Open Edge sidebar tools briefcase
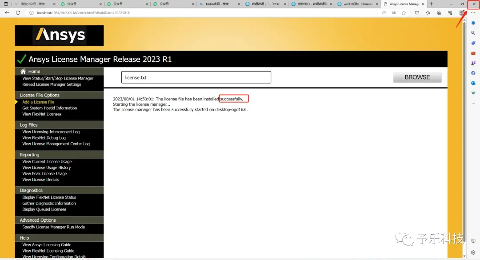480x260 pixels. (473, 53)
